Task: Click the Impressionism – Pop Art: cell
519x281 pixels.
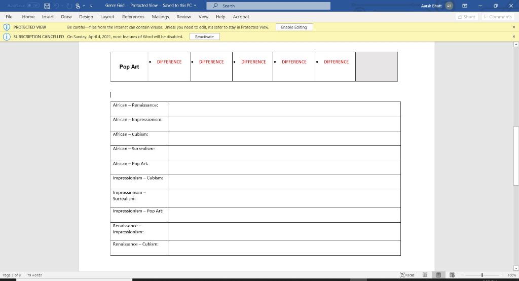Action: 139,215
